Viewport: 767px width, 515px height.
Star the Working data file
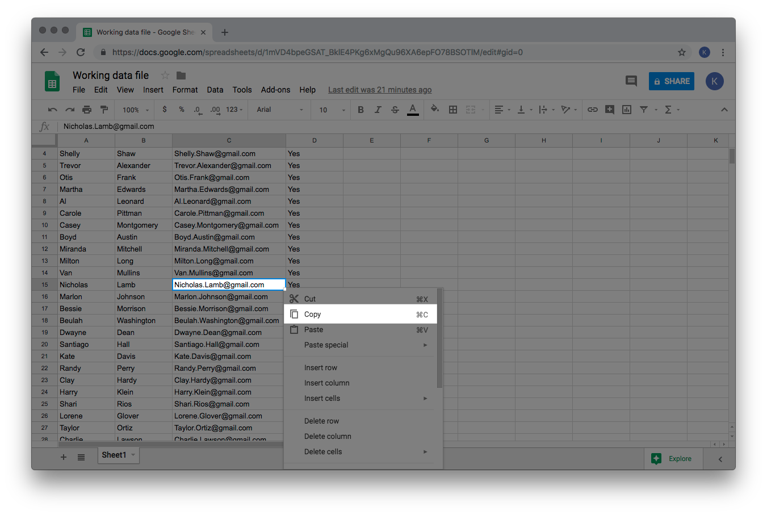pos(165,76)
